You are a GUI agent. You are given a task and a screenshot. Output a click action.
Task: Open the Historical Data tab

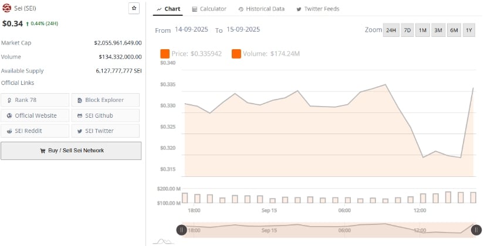262,9
